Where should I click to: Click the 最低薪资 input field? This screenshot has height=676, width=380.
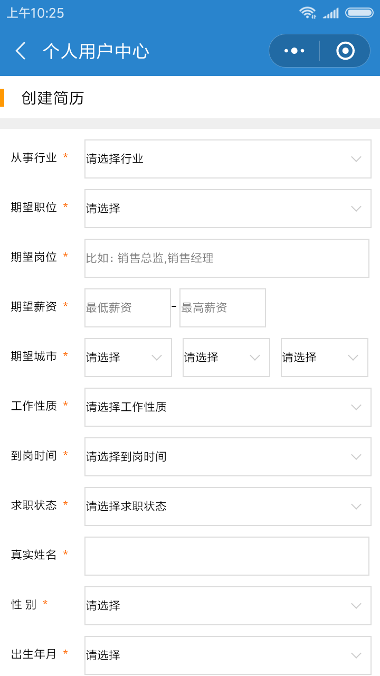coord(128,308)
